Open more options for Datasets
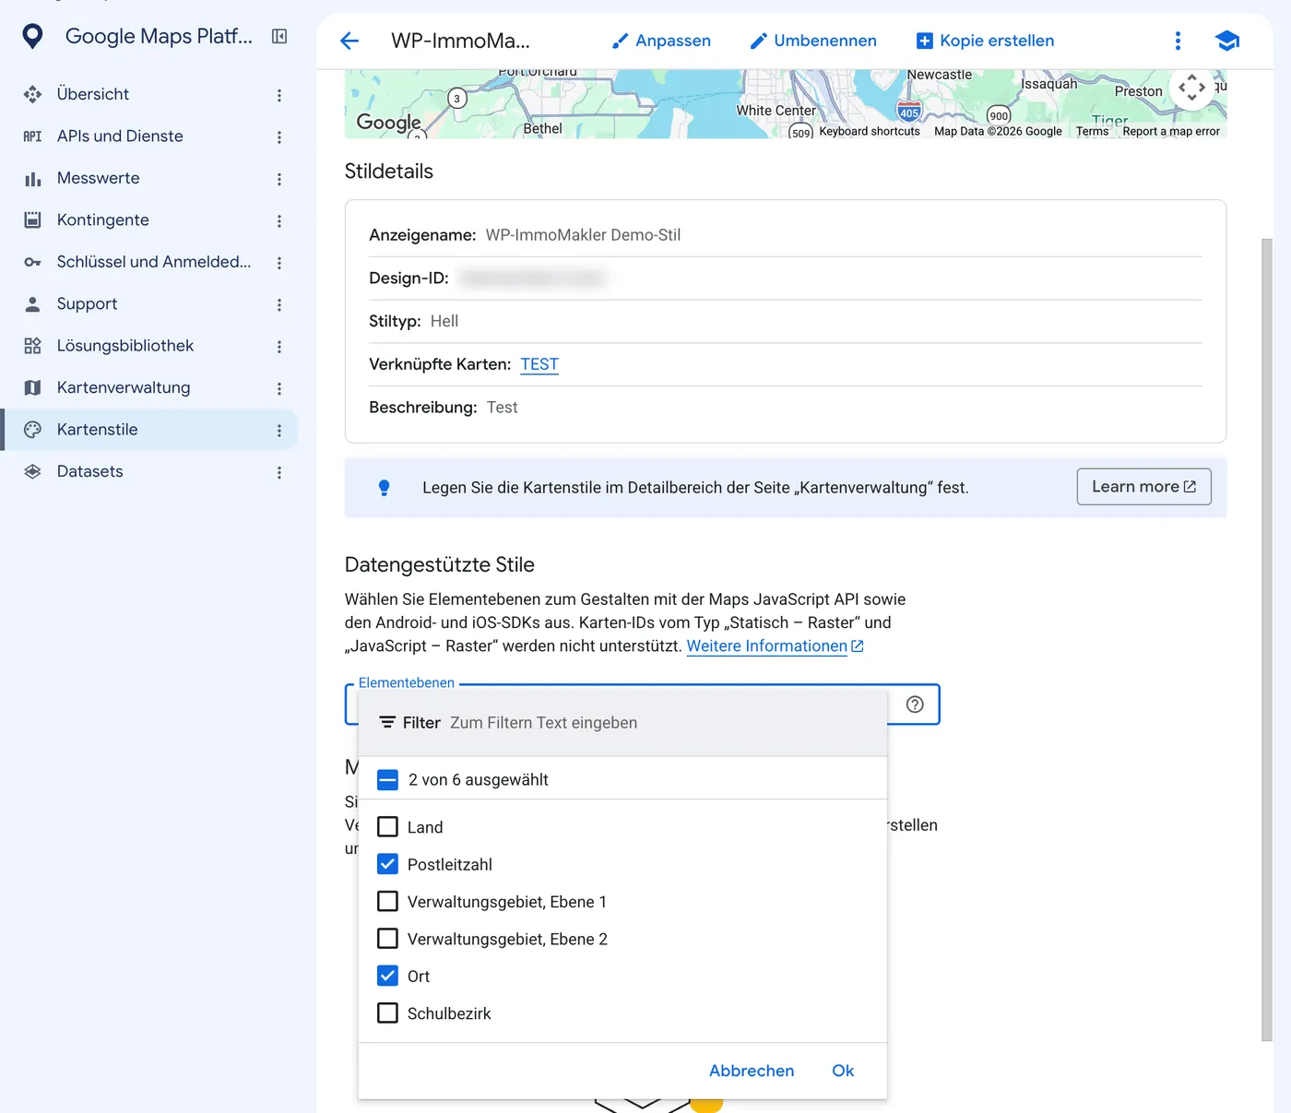This screenshot has height=1113, width=1291. pos(279,472)
